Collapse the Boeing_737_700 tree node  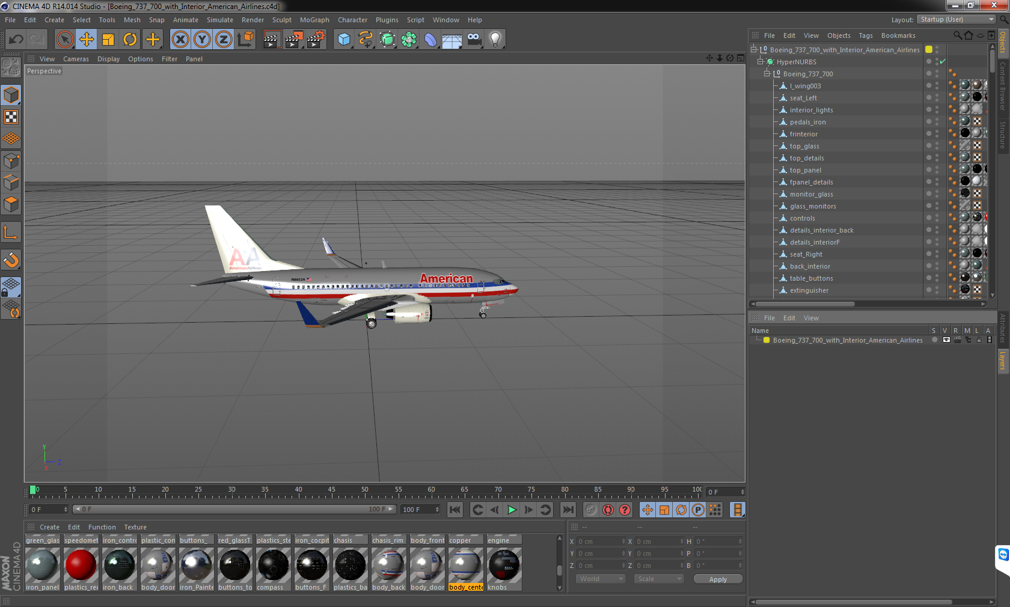(x=767, y=73)
